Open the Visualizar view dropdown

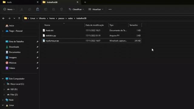pyautogui.click(x=96, y=9)
